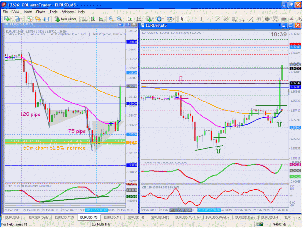Screen dimensions: 303x228
Task: Click the '75 pips' text on left chart
Action: pyautogui.click(x=77, y=131)
